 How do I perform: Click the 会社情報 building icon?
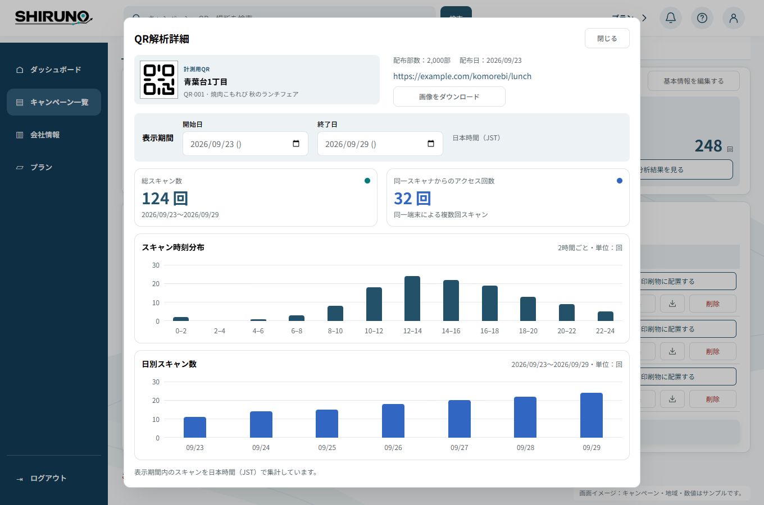[x=20, y=135]
